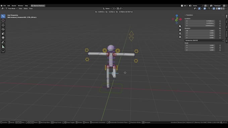228x128 pixels.
Task: Open the shading options dropdown arrow
Action: click(226, 9)
